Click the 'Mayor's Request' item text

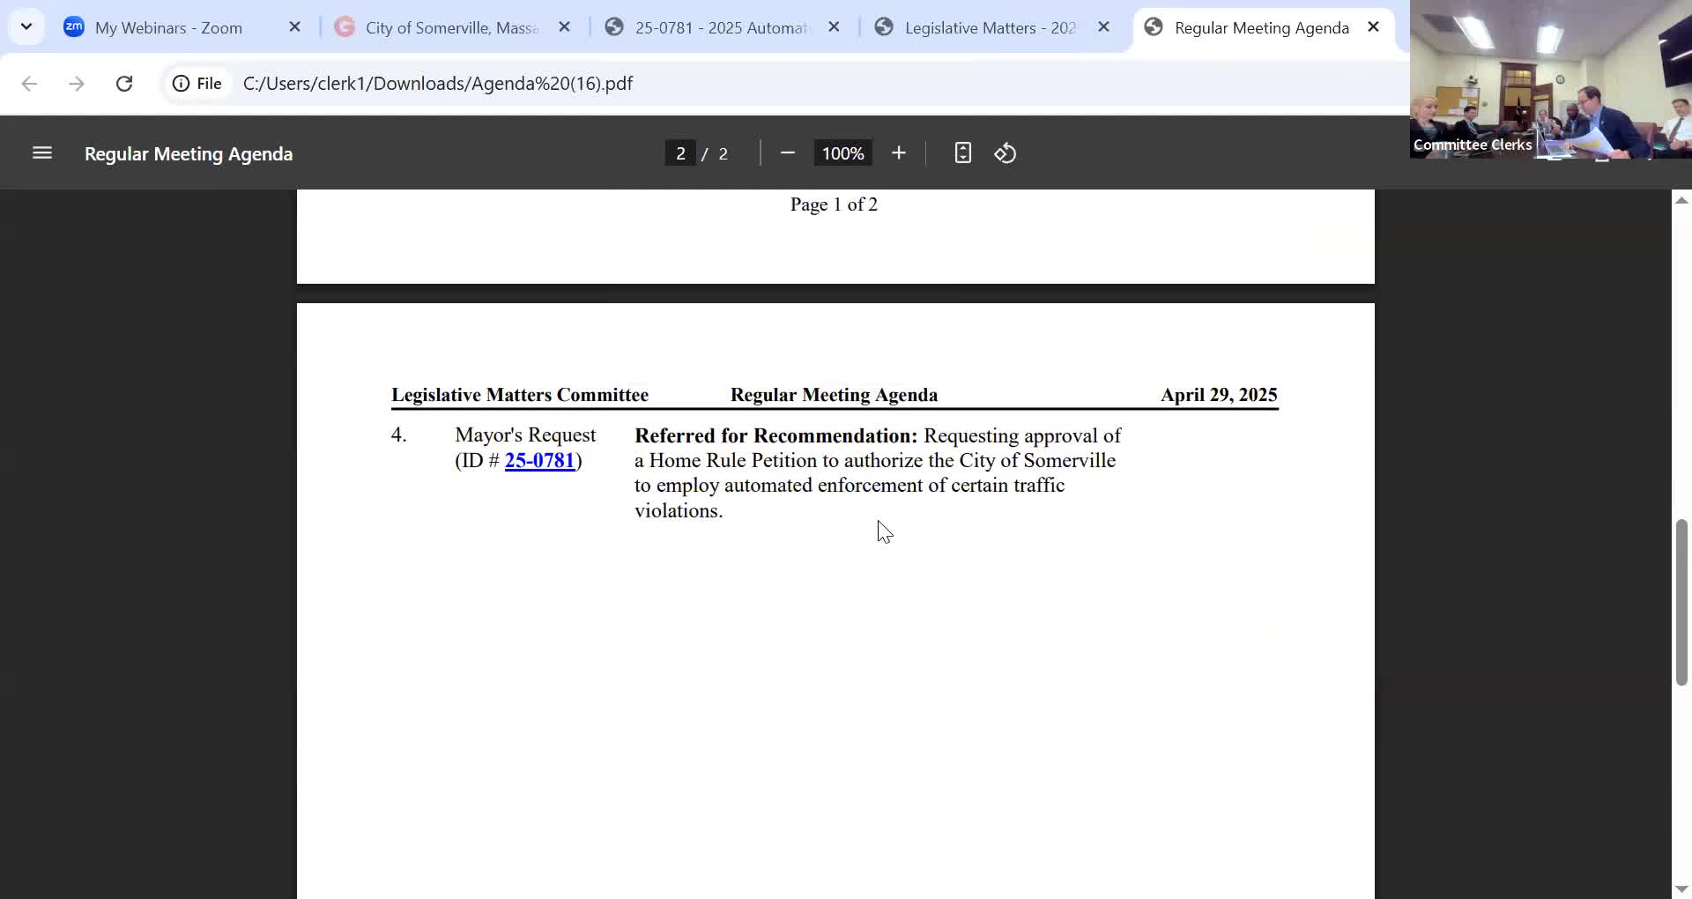[x=525, y=435]
